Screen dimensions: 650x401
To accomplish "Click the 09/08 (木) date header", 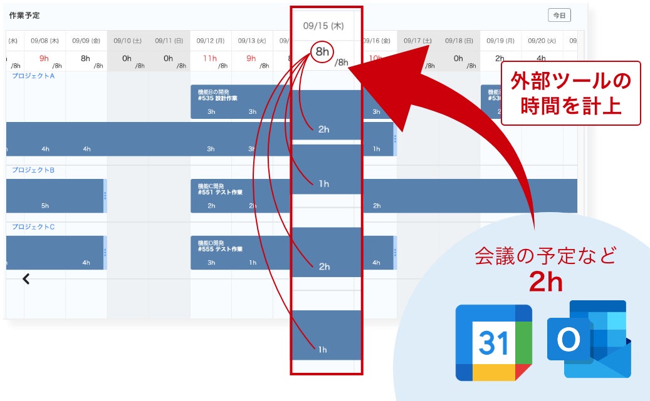I will 45,41.
